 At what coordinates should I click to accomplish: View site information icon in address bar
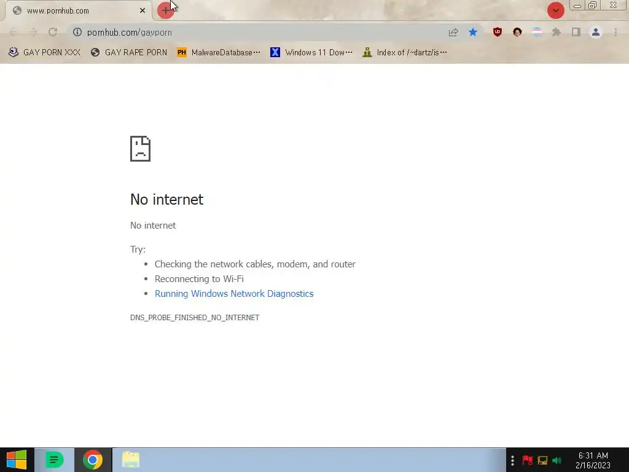pos(77,32)
